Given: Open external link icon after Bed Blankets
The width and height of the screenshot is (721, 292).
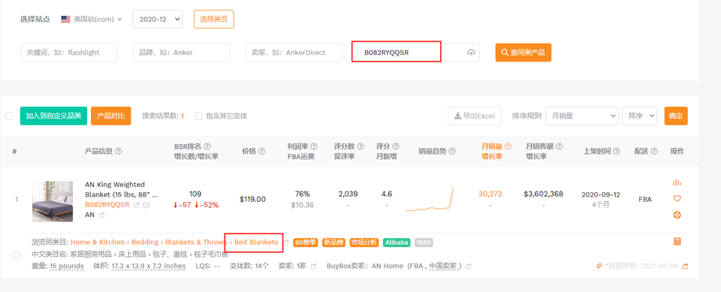Looking at the screenshot, I should (x=287, y=242).
